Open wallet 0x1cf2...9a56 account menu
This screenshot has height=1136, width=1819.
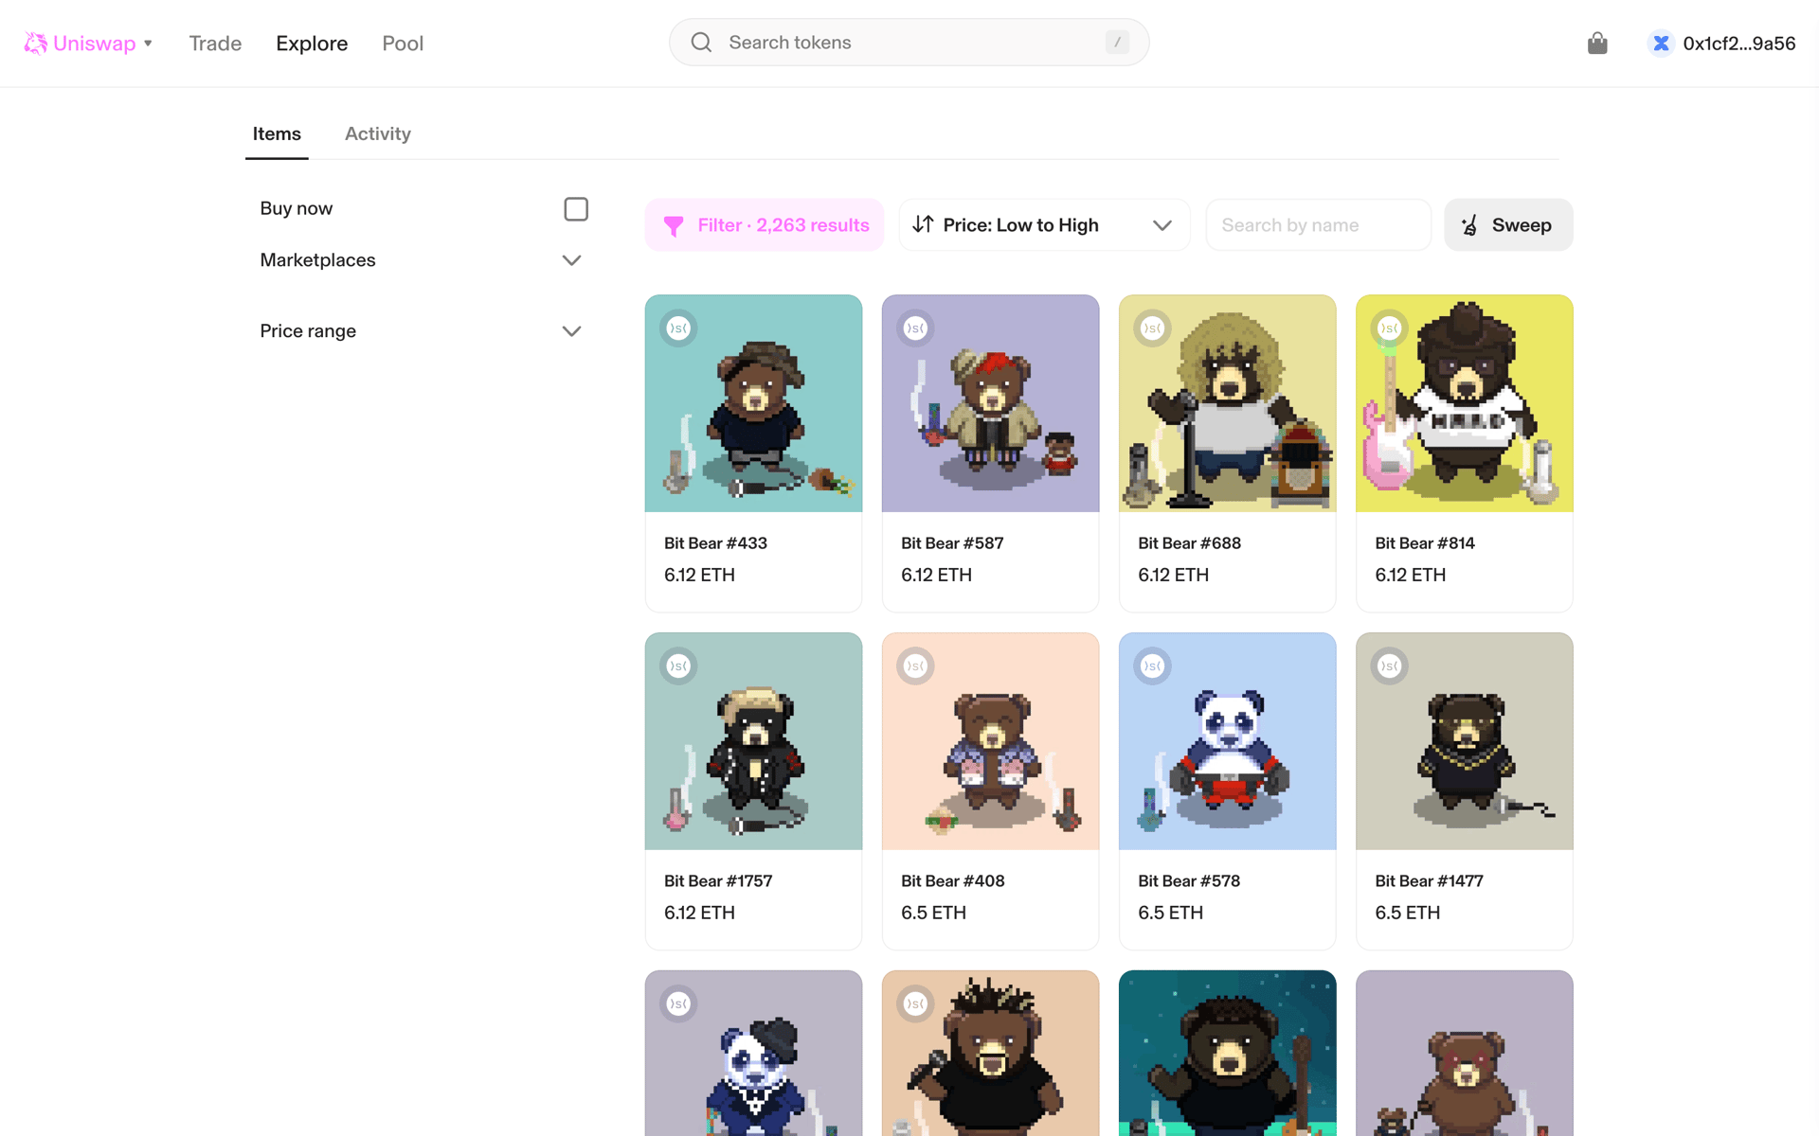point(1721,44)
